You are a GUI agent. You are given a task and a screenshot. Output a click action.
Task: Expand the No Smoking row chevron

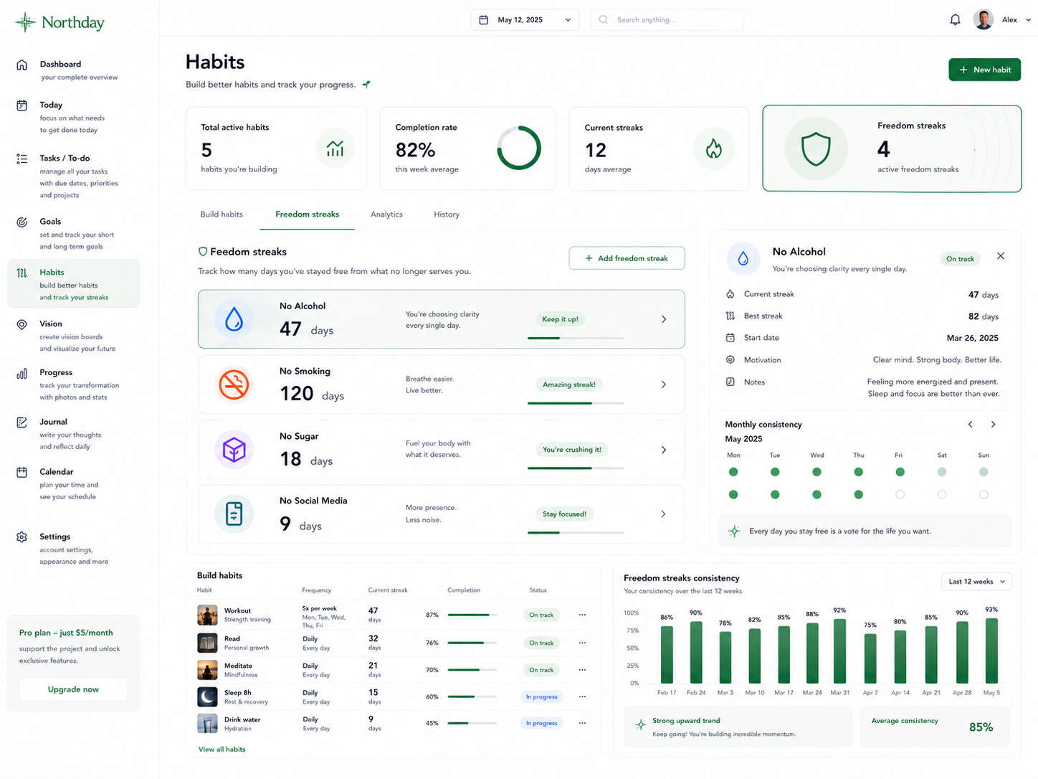tap(664, 384)
